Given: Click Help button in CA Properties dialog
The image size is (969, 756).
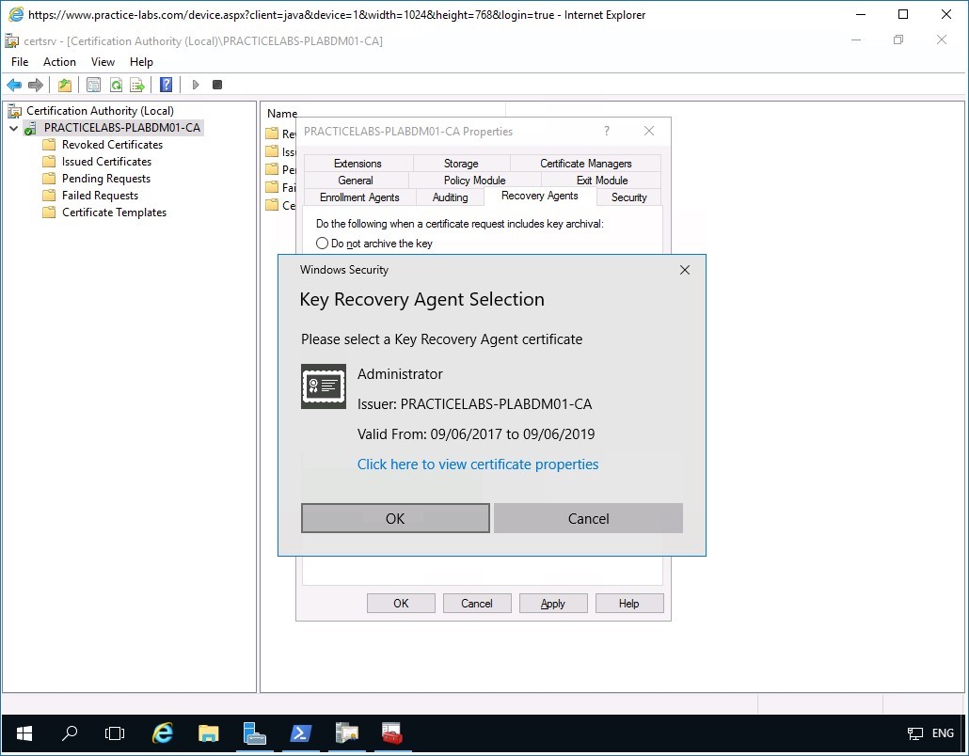Looking at the screenshot, I should (x=629, y=604).
